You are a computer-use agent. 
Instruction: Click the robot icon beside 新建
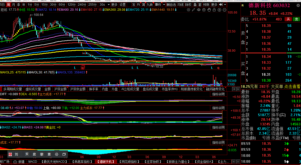[x=15, y=162]
